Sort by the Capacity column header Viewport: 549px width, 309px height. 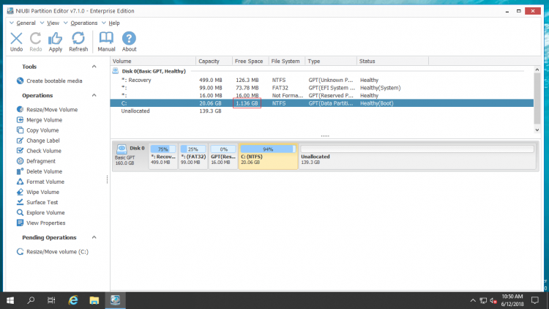click(214, 61)
